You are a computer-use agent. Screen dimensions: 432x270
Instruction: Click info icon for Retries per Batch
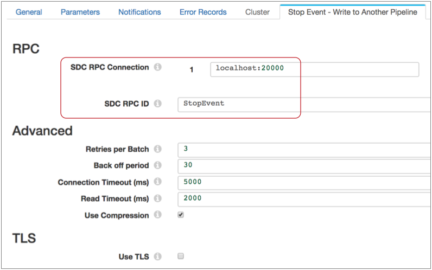157,149
